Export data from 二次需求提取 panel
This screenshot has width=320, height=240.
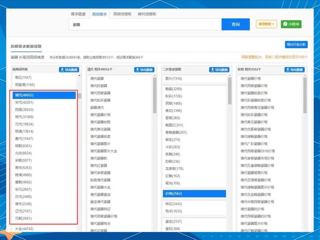point(219,70)
